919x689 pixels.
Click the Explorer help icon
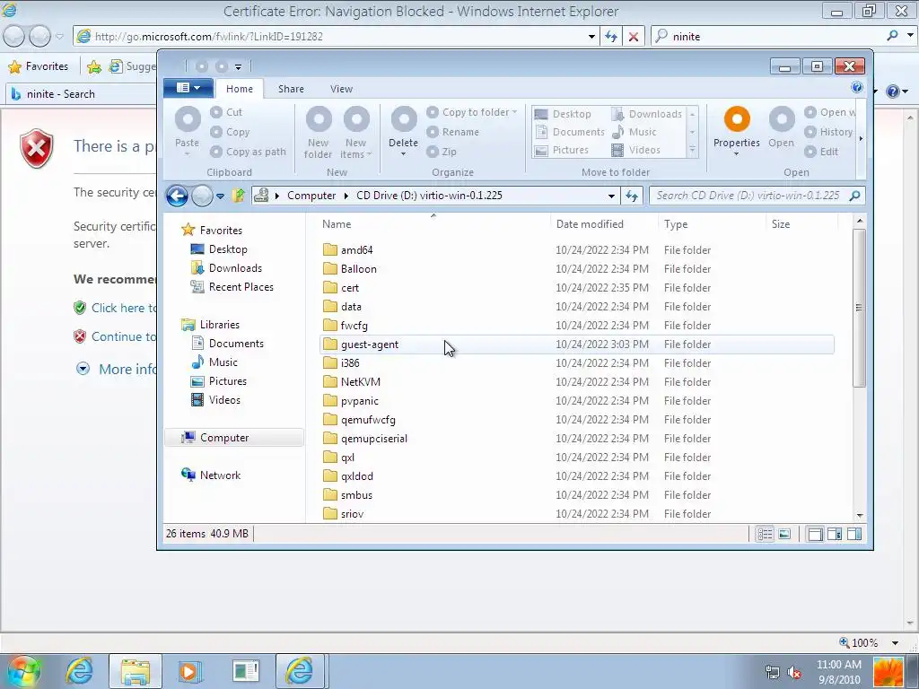(x=856, y=87)
